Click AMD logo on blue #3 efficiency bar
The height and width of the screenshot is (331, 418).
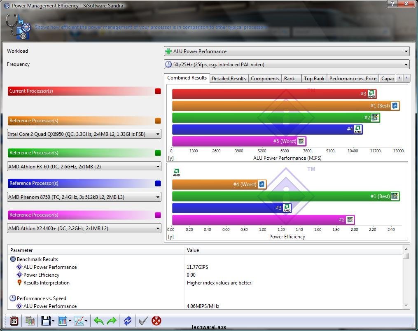[287, 208]
